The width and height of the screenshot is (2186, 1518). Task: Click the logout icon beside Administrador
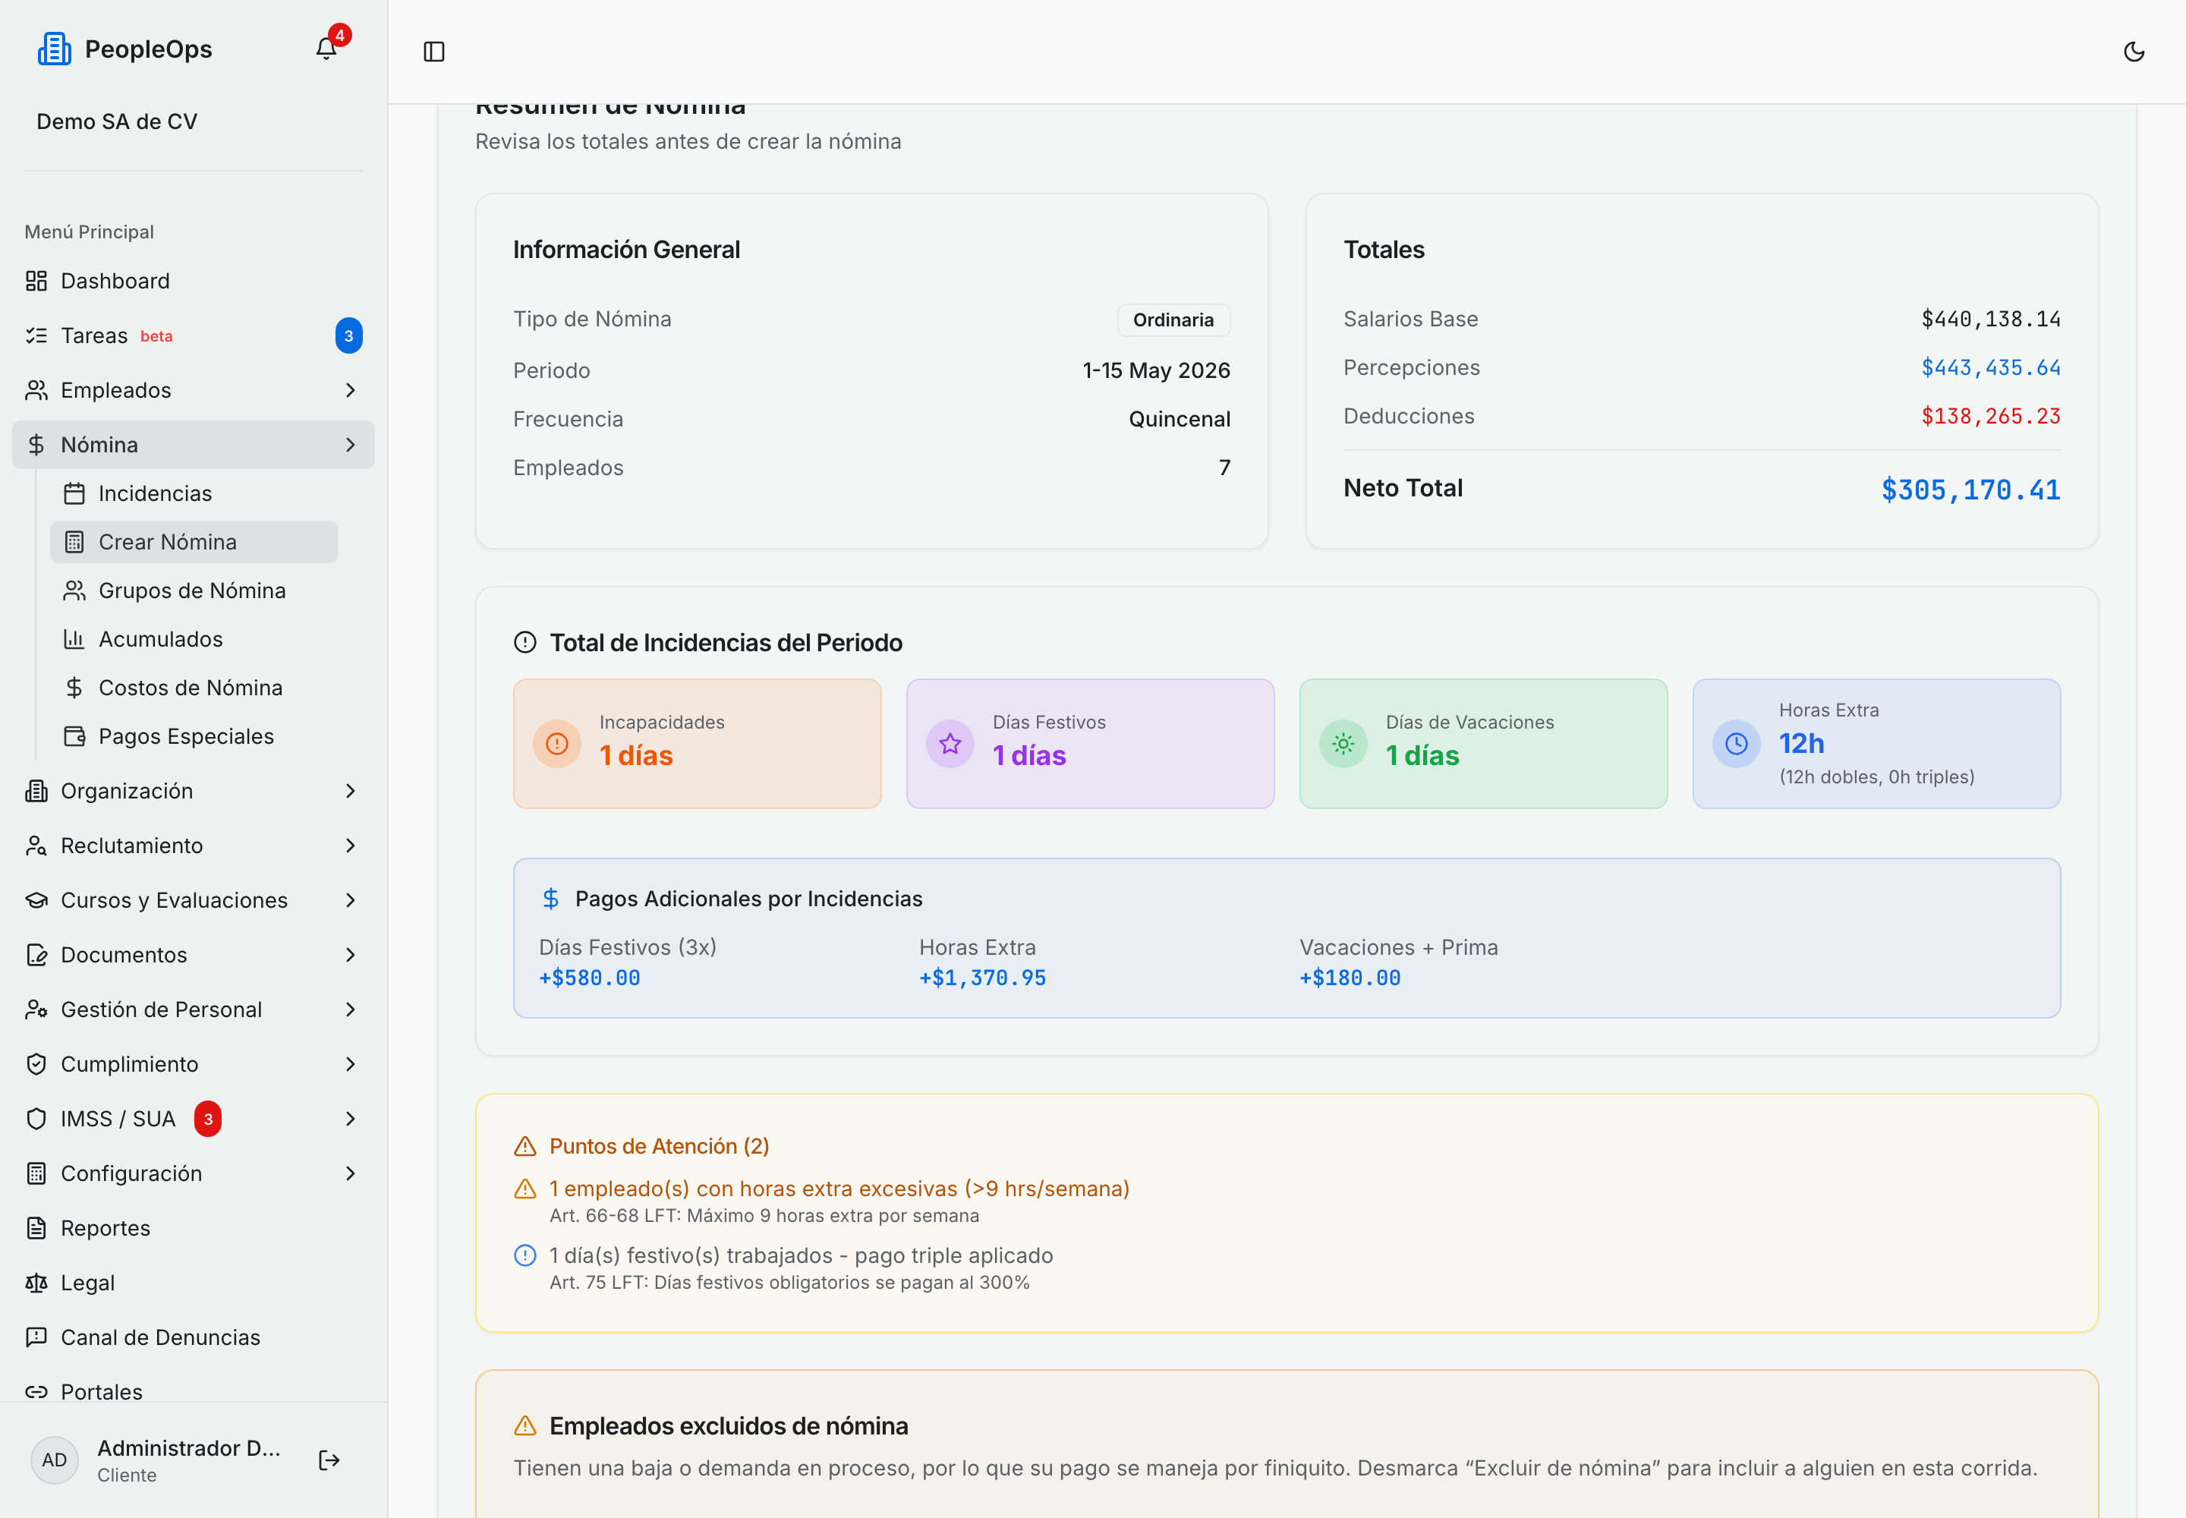point(329,1460)
